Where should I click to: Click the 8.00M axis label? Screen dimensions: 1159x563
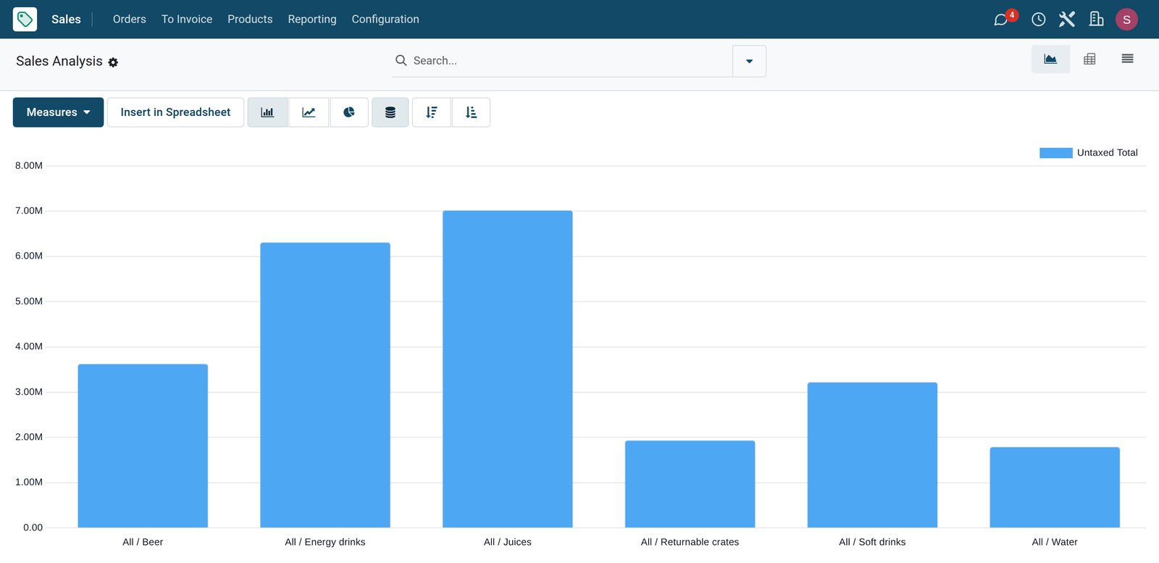[x=29, y=165]
